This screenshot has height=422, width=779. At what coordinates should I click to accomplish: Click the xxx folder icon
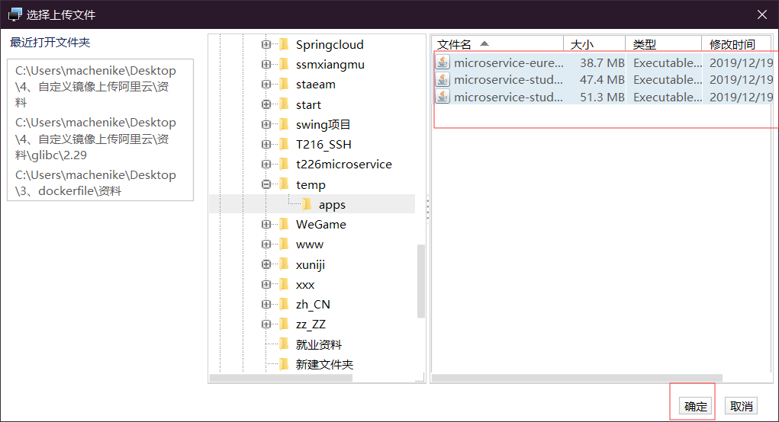tap(284, 285)
